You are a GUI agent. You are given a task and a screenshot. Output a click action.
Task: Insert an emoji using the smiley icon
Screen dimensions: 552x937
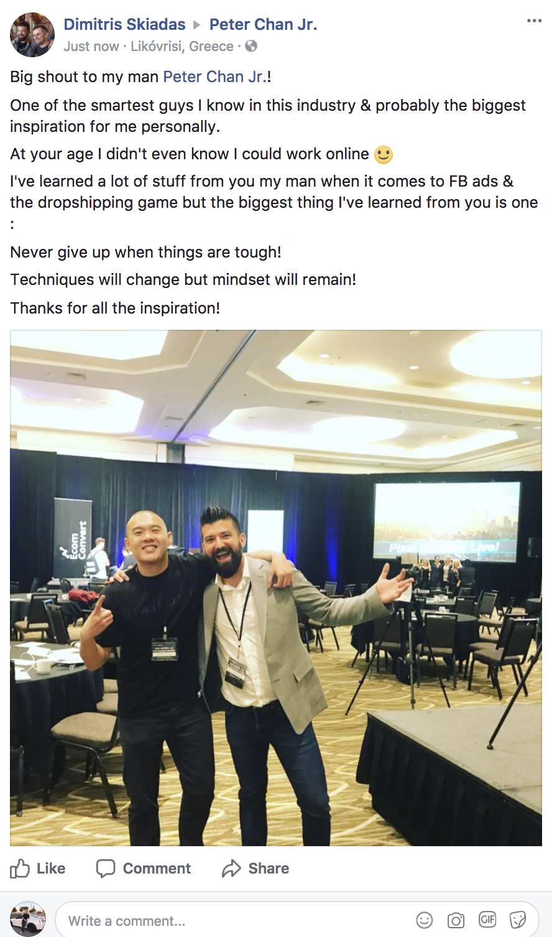(425, 920)
